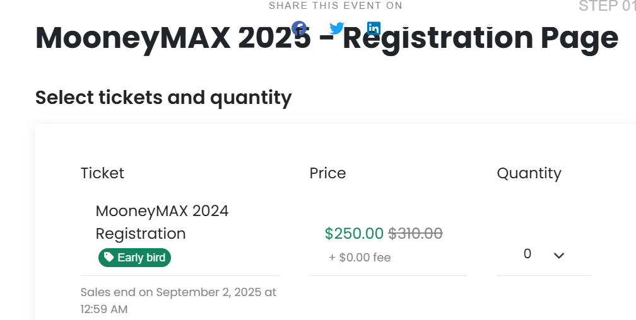The image size is (636, 320).
Task: Click the Quantity column header
Action: pos(529,173)
